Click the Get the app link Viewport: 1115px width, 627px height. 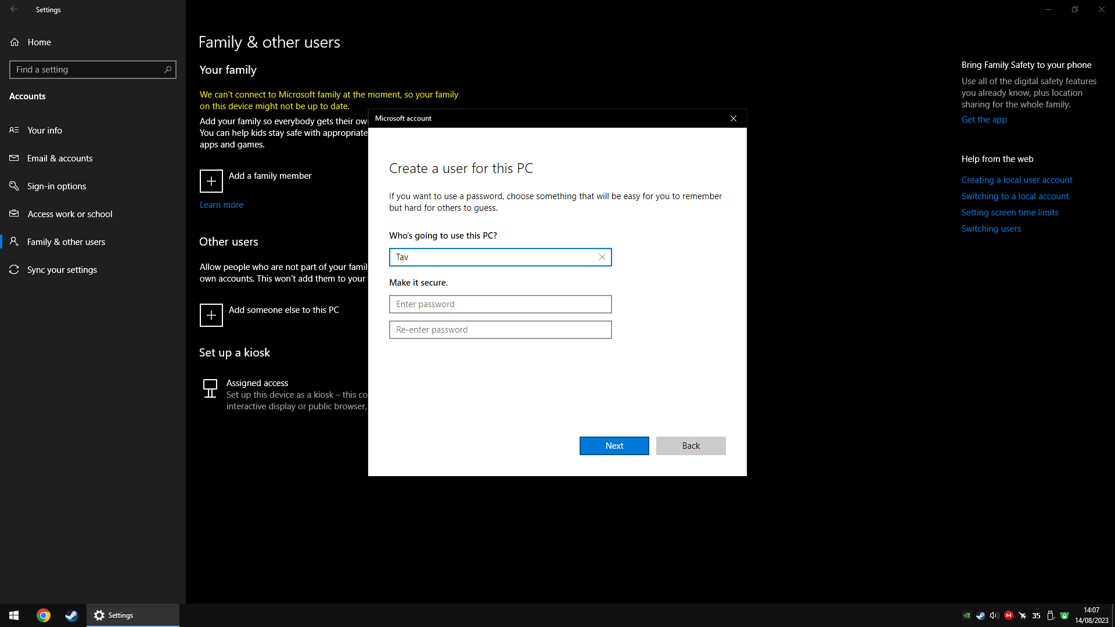click(984, 120)
